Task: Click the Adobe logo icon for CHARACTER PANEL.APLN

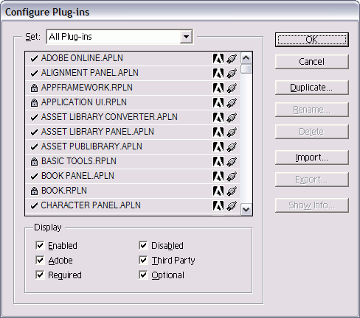Action: [218, 206]
